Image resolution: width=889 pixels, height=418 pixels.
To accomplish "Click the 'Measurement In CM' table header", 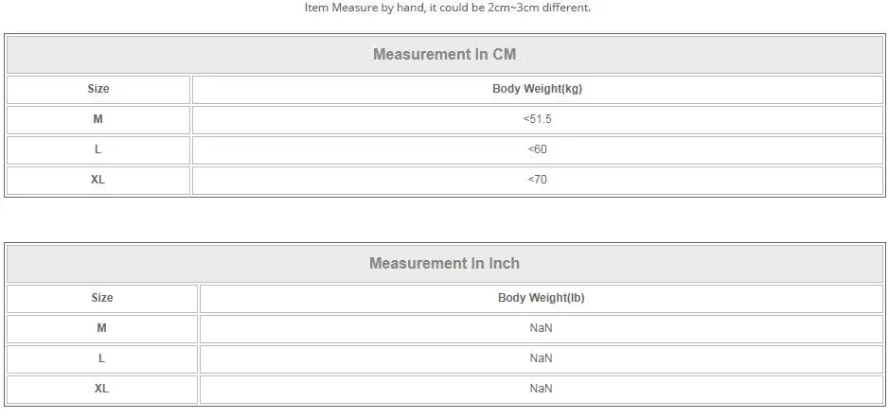I will [445, 54].
